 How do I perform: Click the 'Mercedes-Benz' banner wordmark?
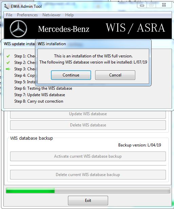64,29
